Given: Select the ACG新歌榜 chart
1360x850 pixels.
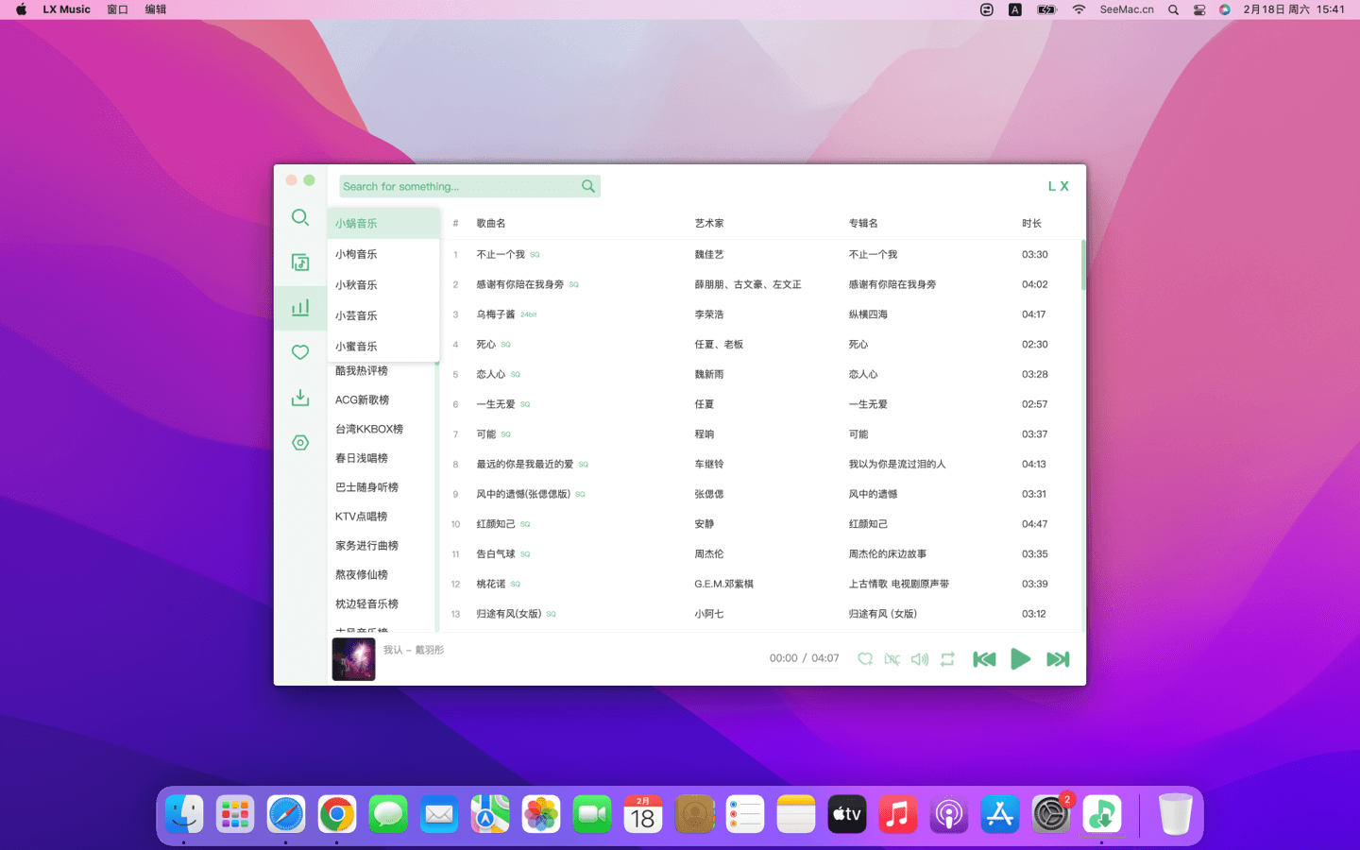Looking at the screenshot, I should pyautogui.click(x=362, y=400).
